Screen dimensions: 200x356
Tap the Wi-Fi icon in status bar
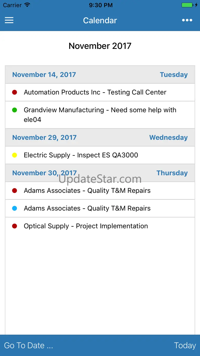[27, 5]
